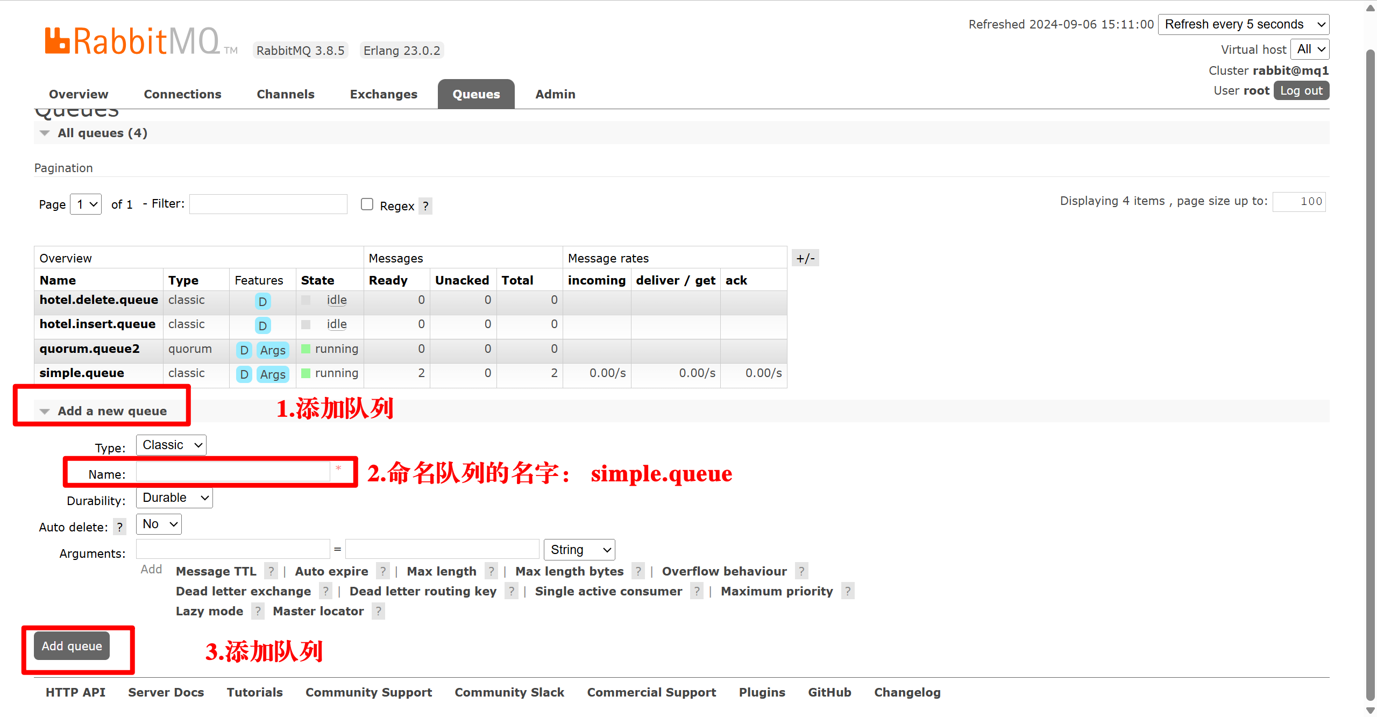The image size is (1377, 717).
Task: Click the Channels tab icon
Action: (x=285, y=94)
